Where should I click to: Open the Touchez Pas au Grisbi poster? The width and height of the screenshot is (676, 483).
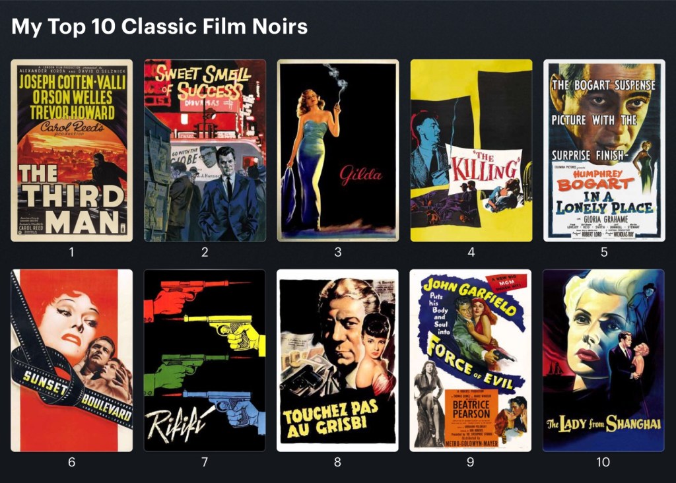click(x=337, y=361)
